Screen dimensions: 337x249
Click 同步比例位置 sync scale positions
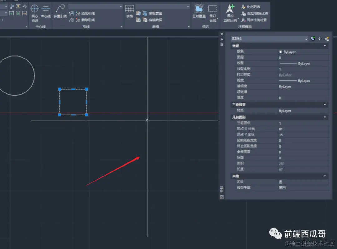(254, 20)
